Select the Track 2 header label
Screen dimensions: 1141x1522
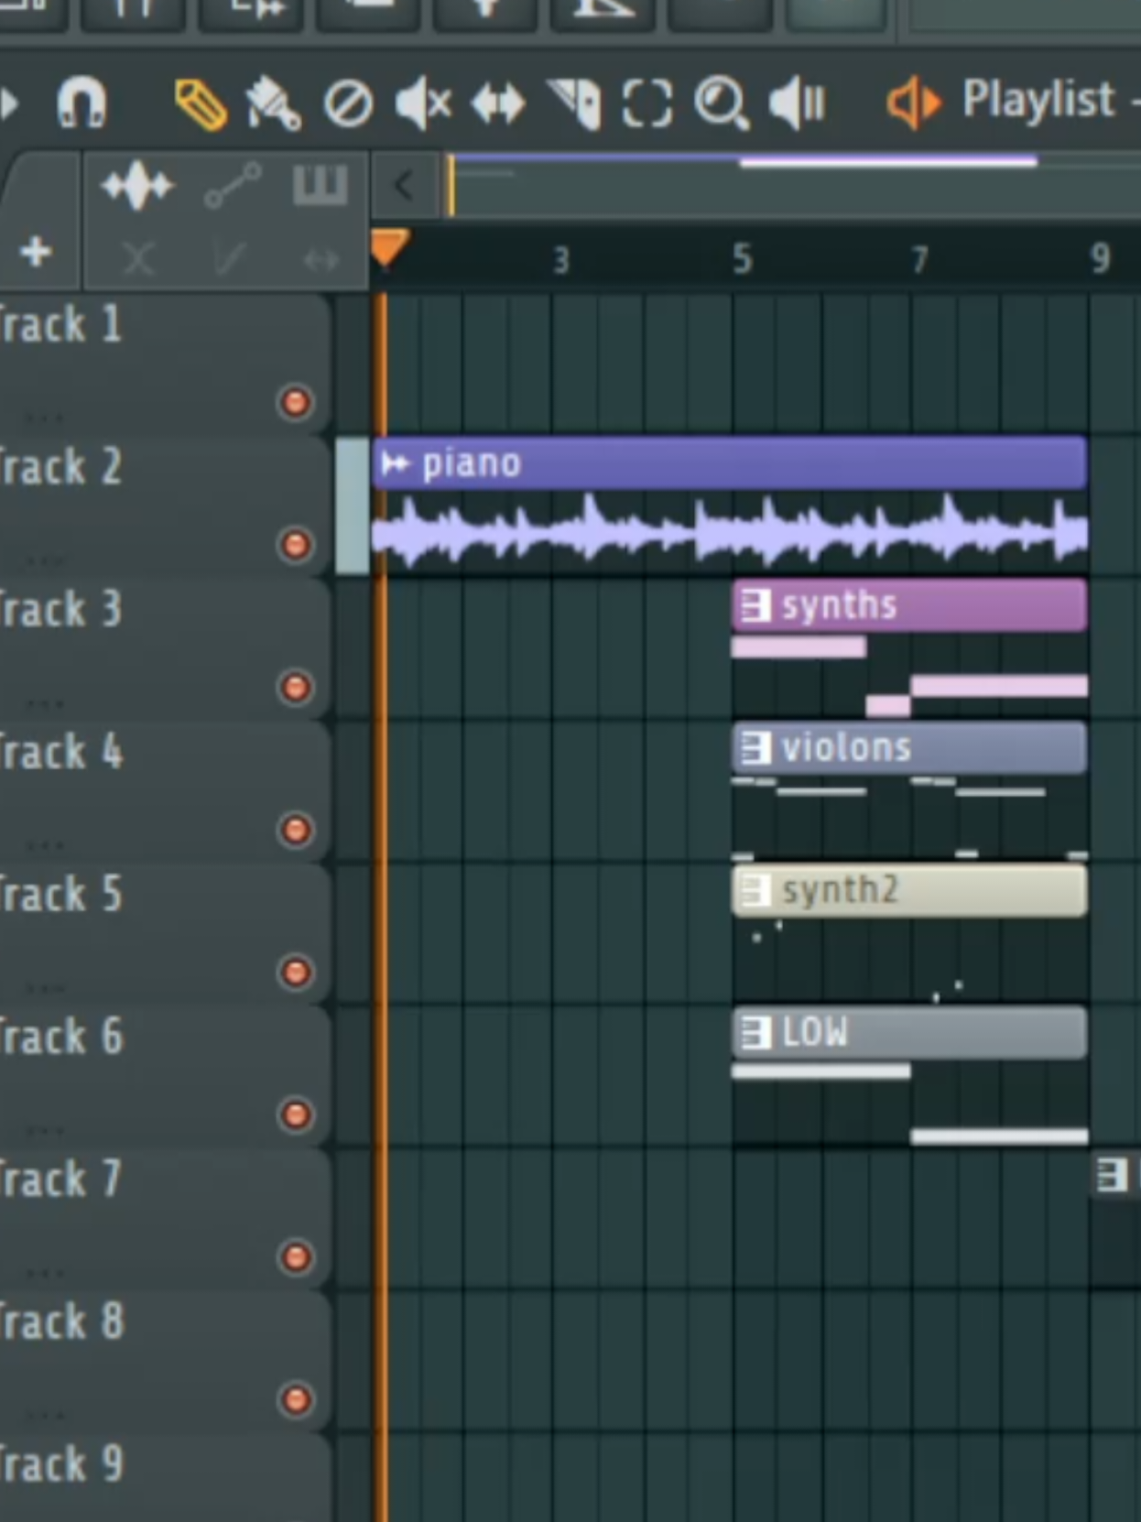click(60, 467)
